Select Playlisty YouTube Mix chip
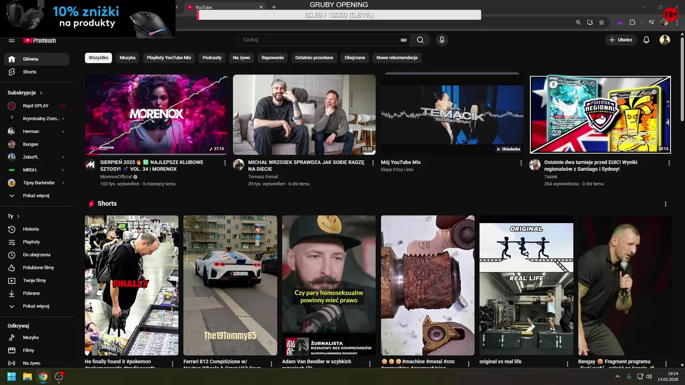The height and width of the screenshot is (385, 685). pos(169,58)
